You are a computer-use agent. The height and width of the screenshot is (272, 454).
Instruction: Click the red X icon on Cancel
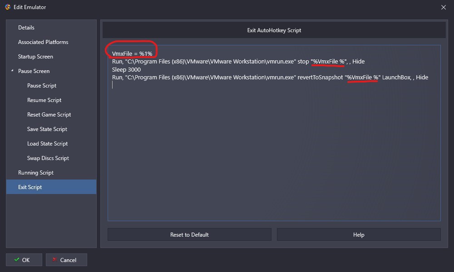pos(54,260)
